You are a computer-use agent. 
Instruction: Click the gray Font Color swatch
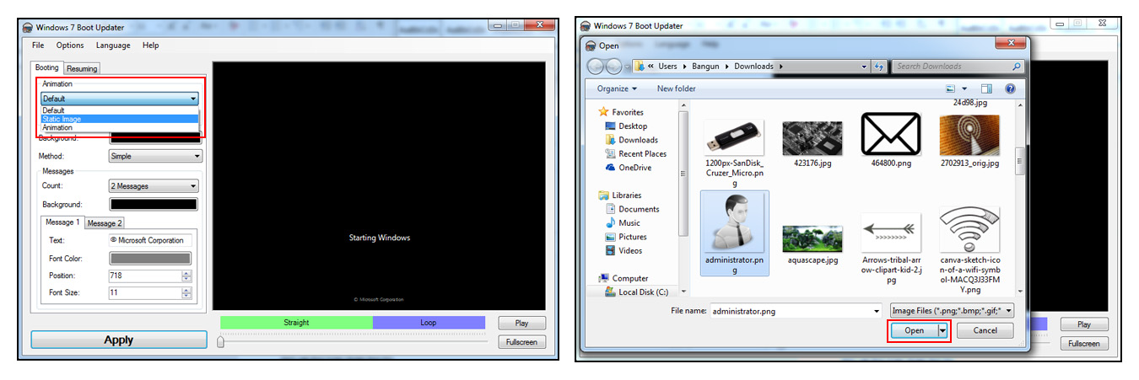pyautogui.click(x=150, y=259)
